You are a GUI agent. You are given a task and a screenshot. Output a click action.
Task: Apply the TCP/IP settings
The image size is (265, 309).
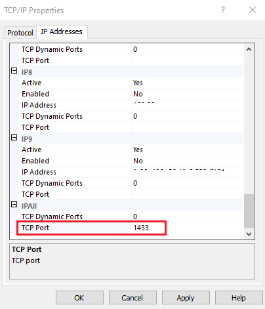[186, 298]
